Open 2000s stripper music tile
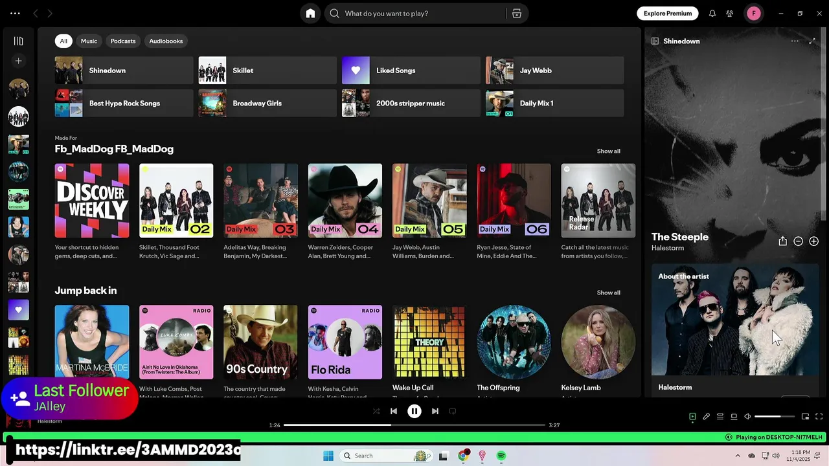The width and height of the screenshot is (829, 466). pyautogui.click(x=411, y=104)
